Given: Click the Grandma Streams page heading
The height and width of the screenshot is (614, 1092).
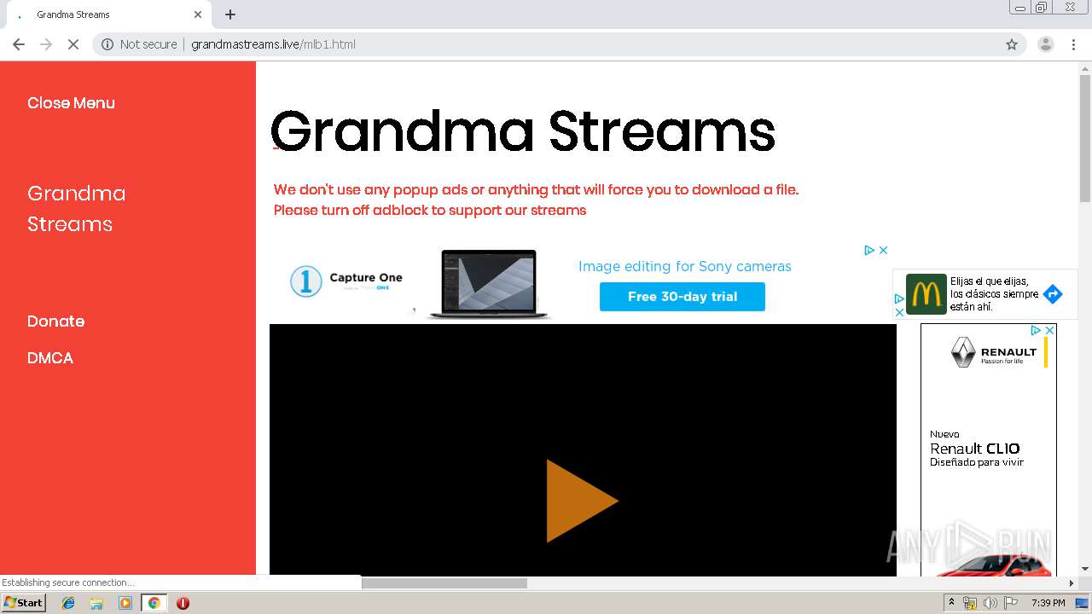Looking at the screenshot, I should (522, 132).
